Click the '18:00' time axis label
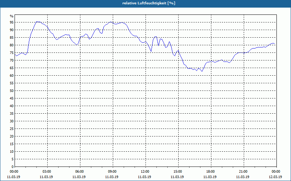The image size is (291, 181). pos(211,172)
